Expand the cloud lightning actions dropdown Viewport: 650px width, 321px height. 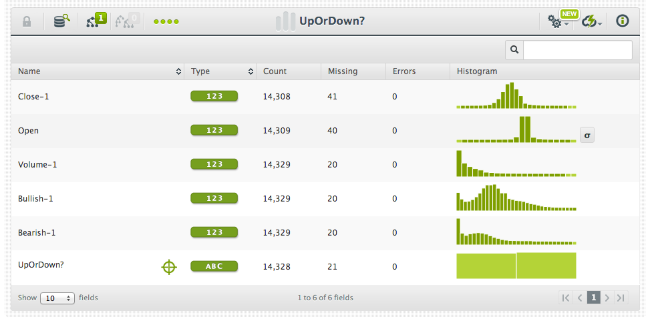click(592, 21)
